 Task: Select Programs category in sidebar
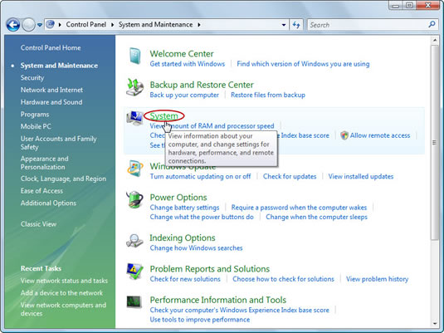pos(35,115)
